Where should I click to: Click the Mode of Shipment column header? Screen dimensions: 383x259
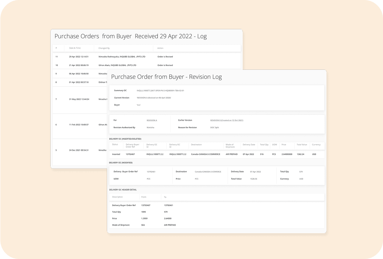(x=230, y=146)
